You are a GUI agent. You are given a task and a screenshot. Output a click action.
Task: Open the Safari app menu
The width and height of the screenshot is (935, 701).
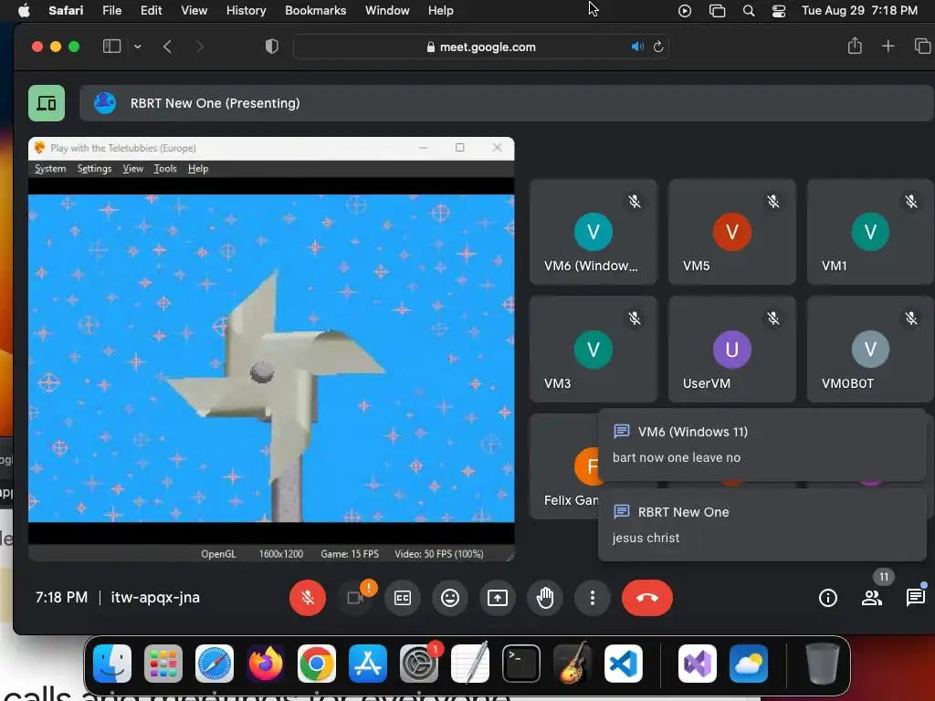pos(66,11)
